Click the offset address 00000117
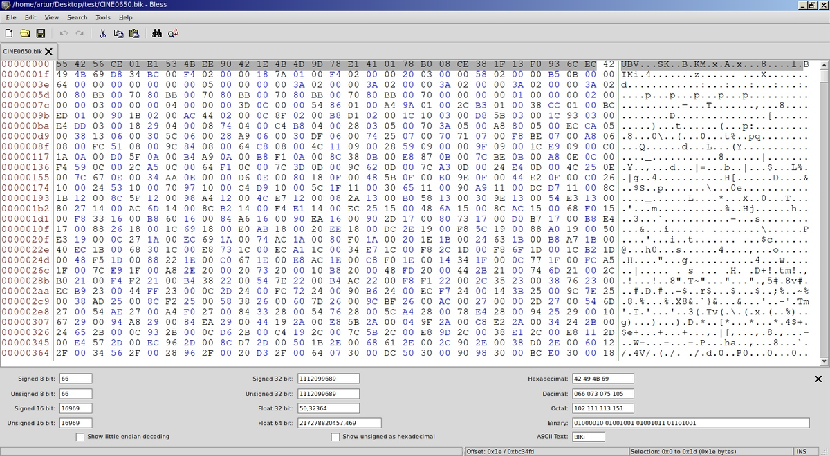 (x=27, y=158)
